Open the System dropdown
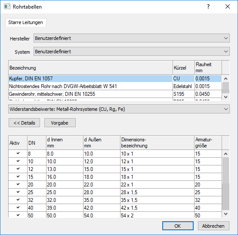The height and width of the screenshot is (235, 238). pyautogui.click(x=132, y=52)
